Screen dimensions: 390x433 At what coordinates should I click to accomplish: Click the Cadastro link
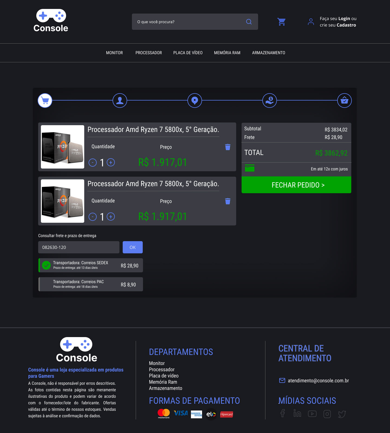(346, 25)
